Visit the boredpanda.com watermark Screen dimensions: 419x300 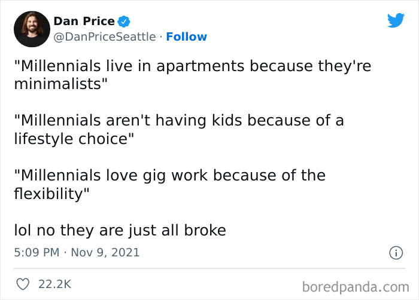[x=359, y=286]
